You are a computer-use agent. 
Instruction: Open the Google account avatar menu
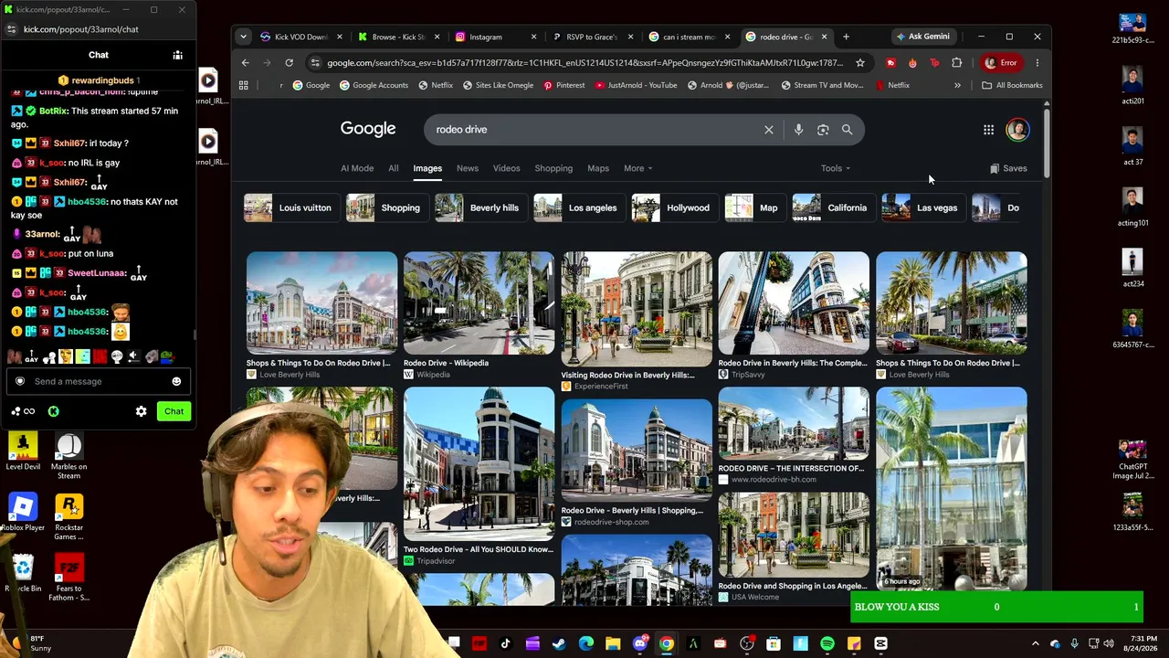[1016, 130]
